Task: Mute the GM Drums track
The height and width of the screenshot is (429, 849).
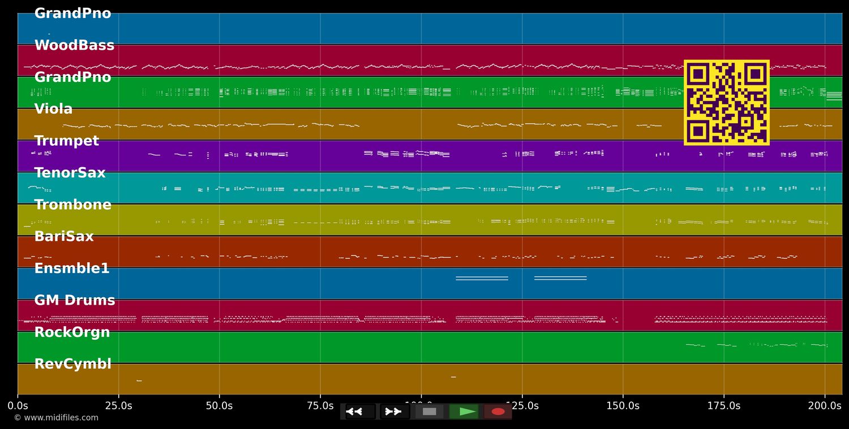Action: [x=75, y=300]
